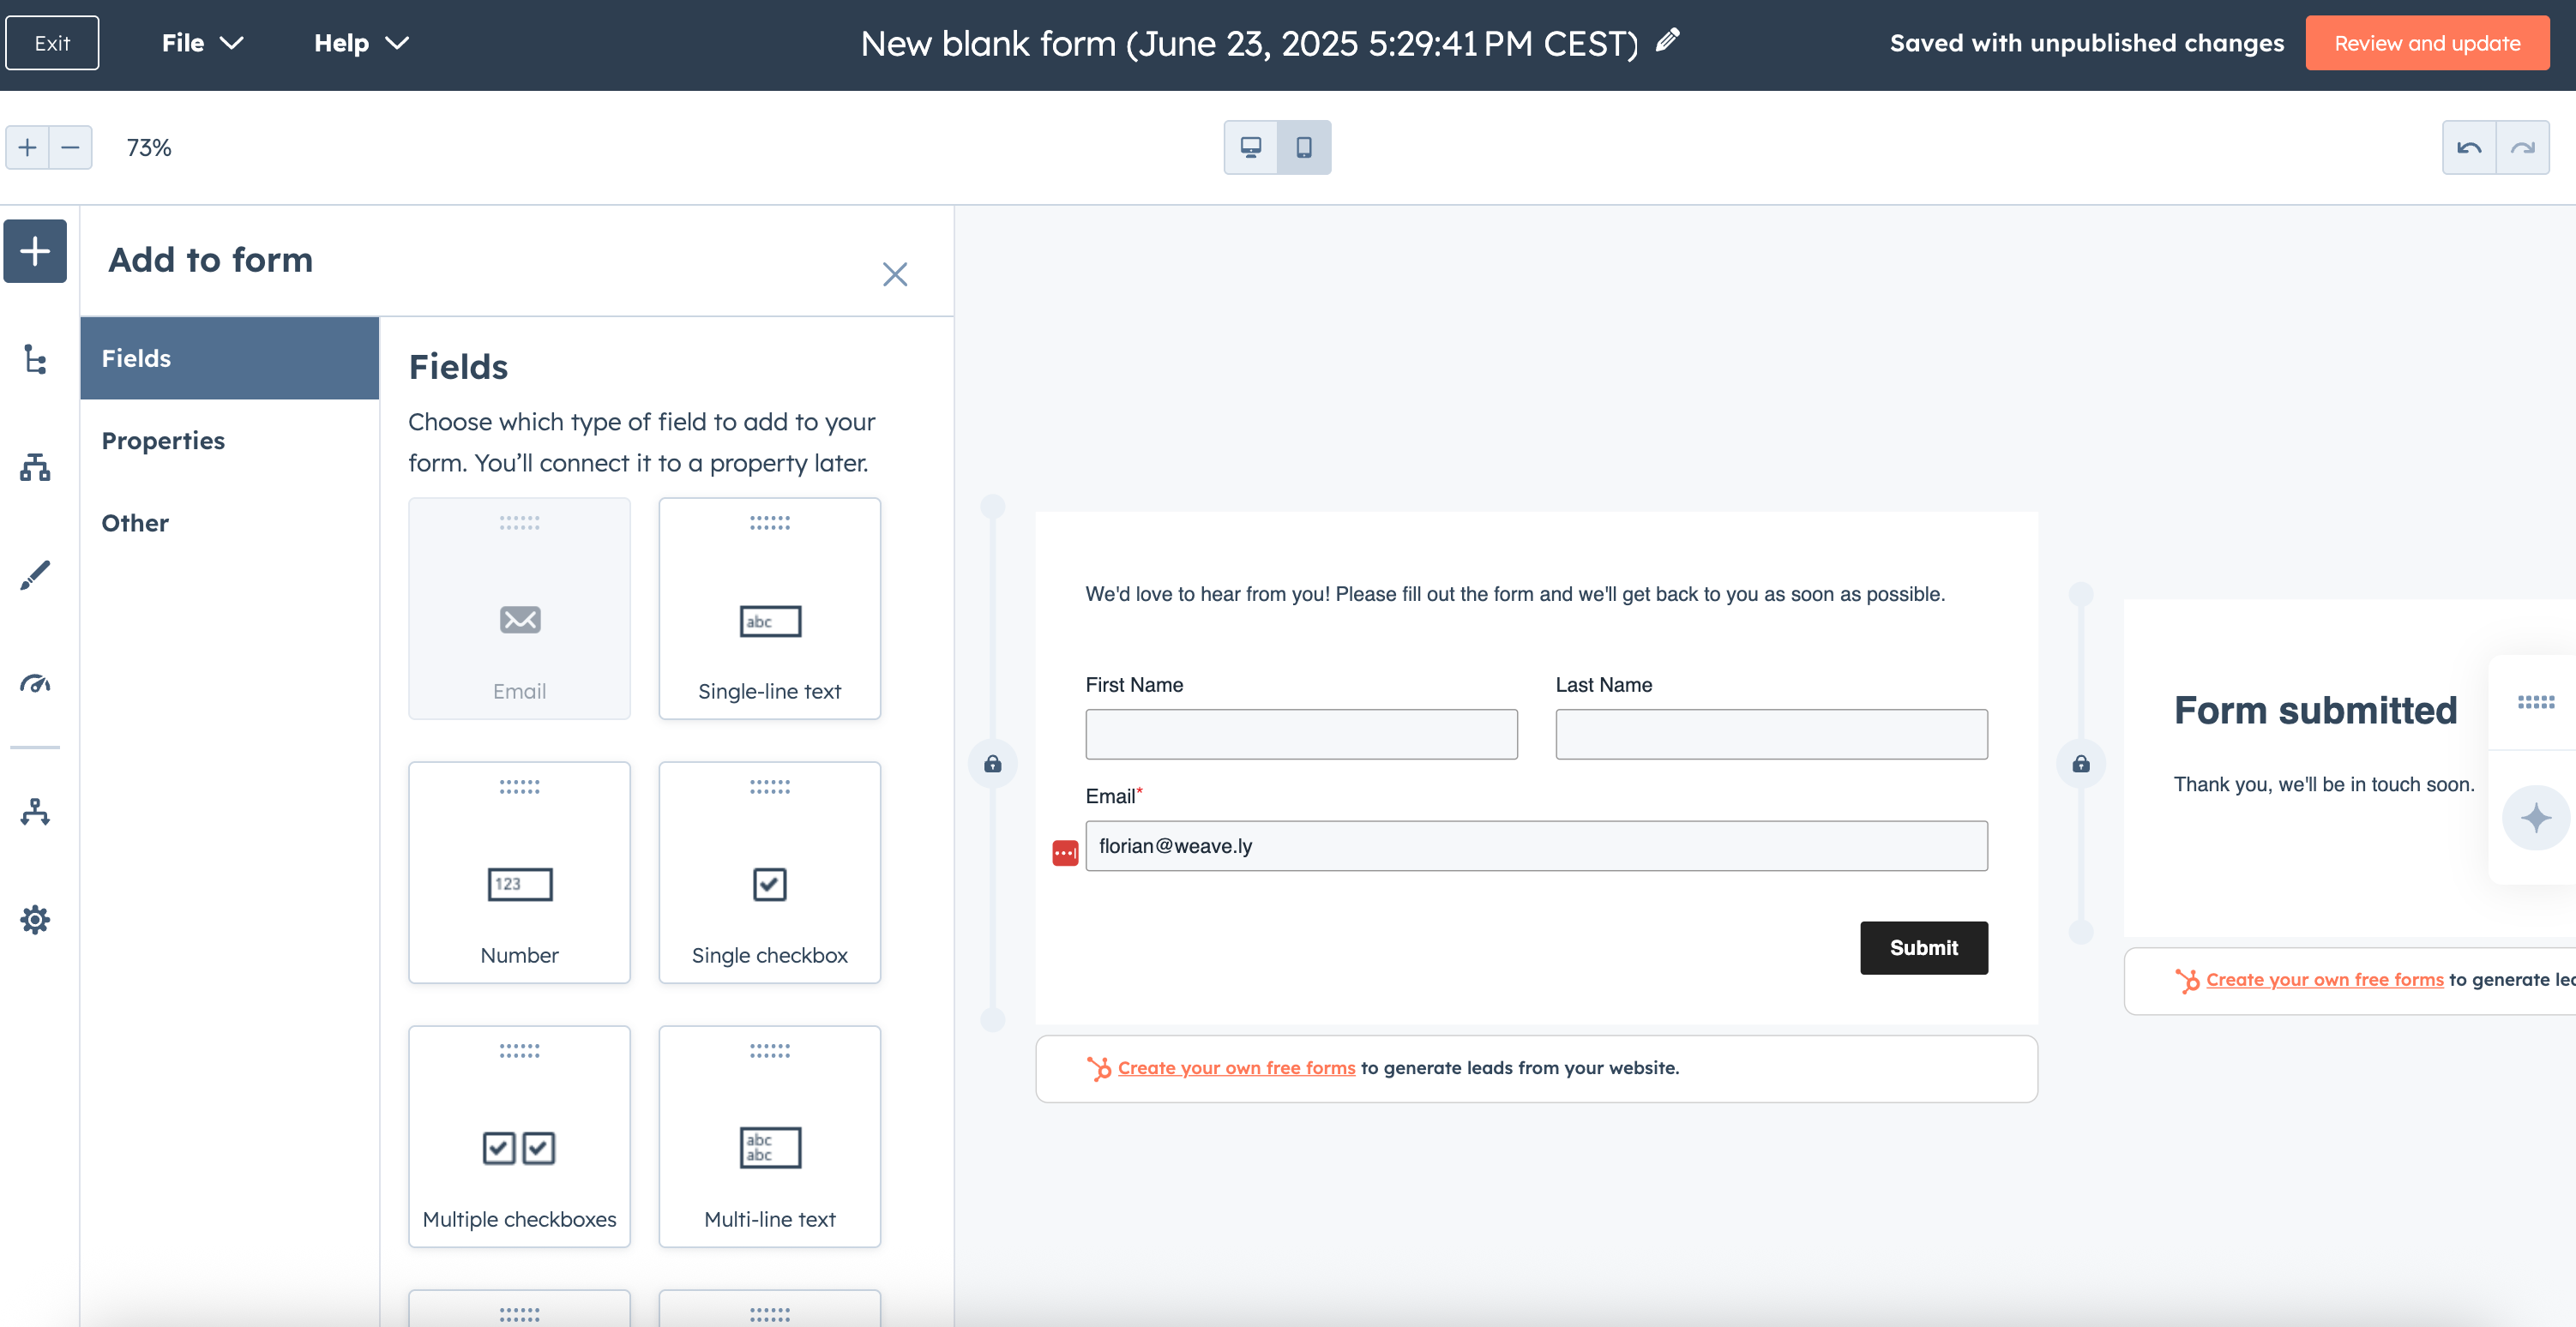Image resolution: width=2576 pixels, height=1327 pixels.
Task: Open the Add to form plus sidebar icon
Action: 35,251
